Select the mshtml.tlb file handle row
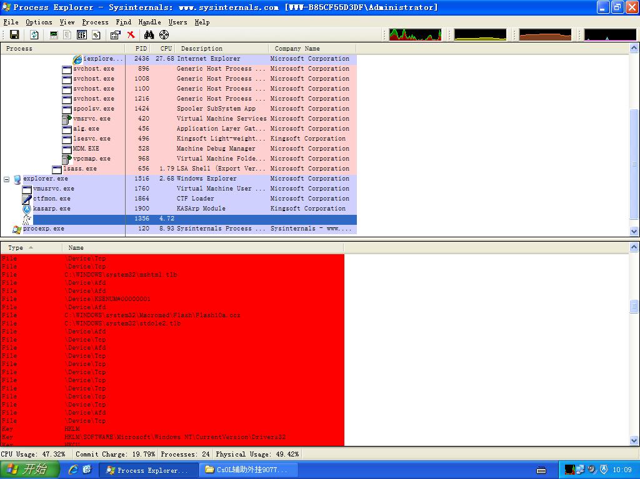The height and width of the screenshot is (479, 640). point(172,275)
